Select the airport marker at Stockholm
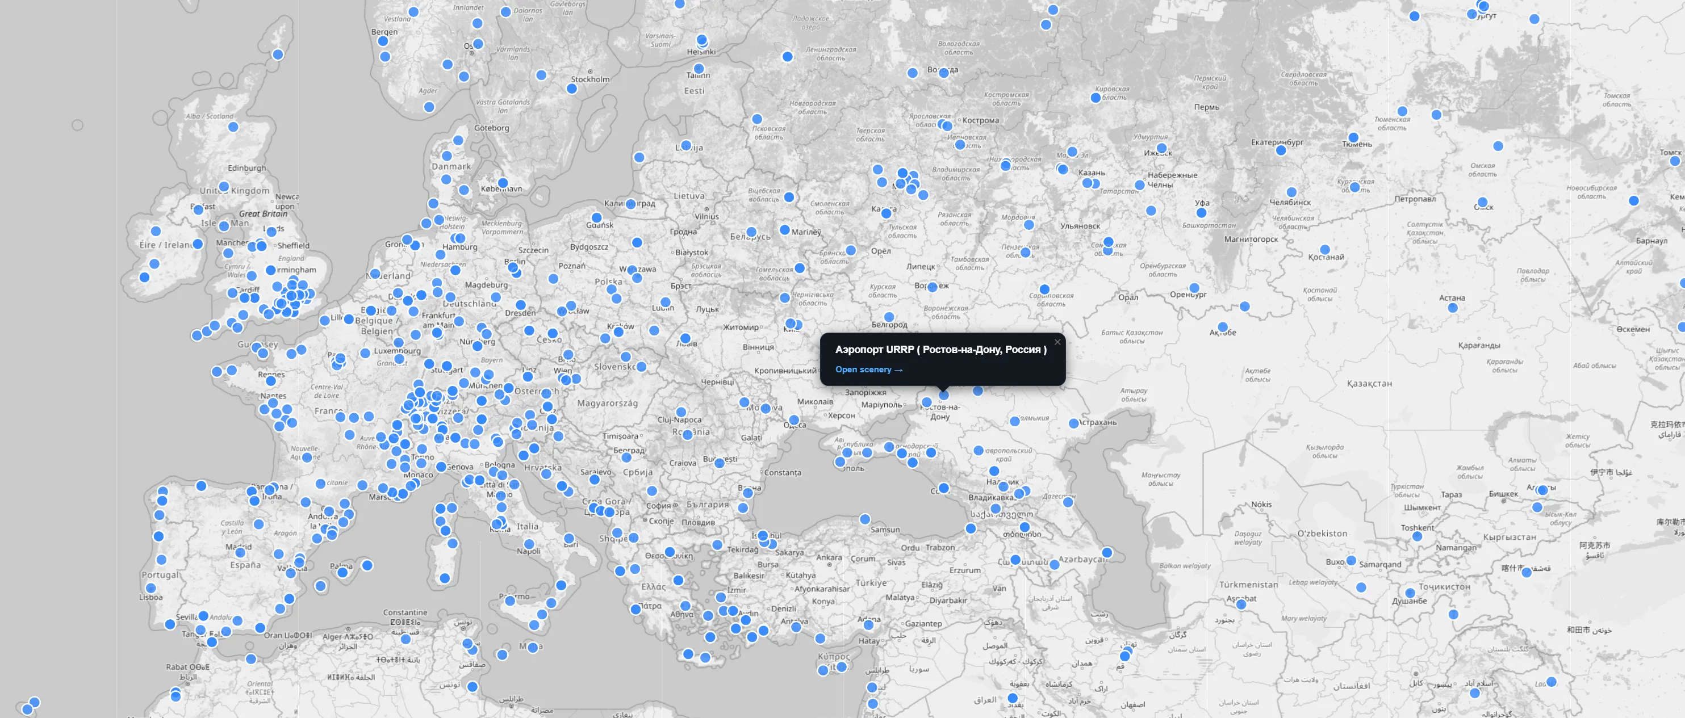 (572, 89)
